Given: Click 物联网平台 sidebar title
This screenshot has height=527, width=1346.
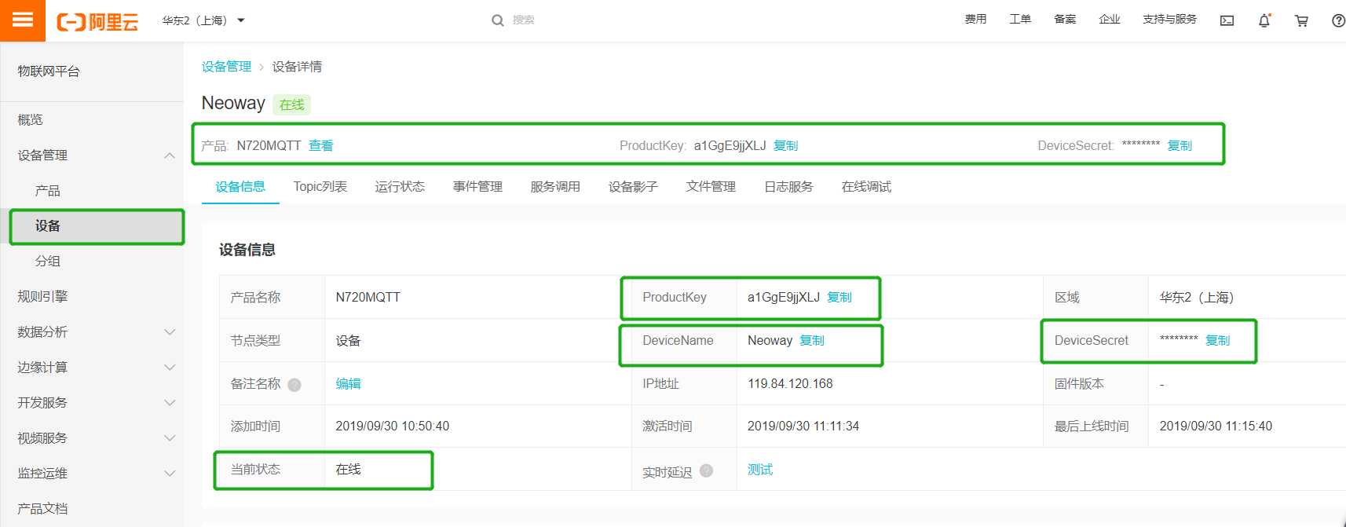Looking at the screenshot, I should (x=49, y=71).
